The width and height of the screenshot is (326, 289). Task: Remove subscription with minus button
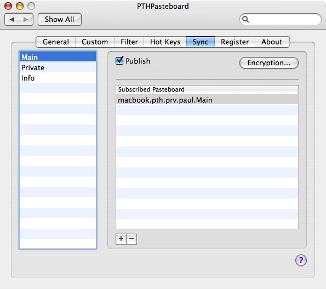[x=131, y=239]
